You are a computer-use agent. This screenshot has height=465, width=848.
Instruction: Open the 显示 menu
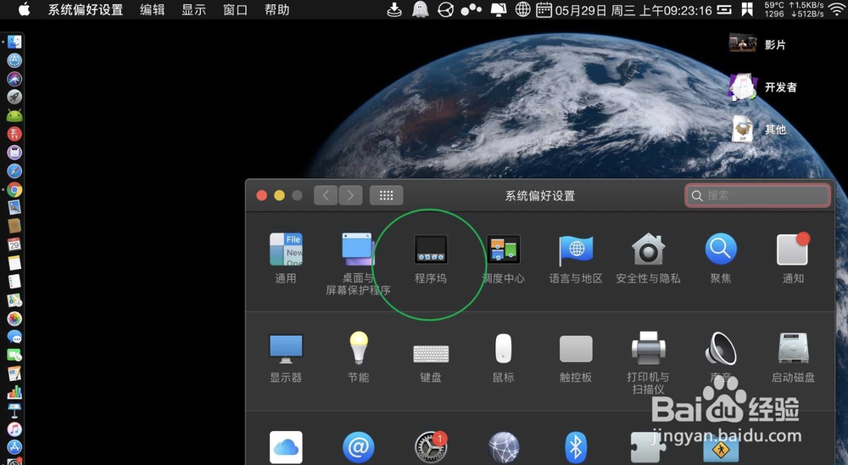pyautogui.click(x=193, y=9)
